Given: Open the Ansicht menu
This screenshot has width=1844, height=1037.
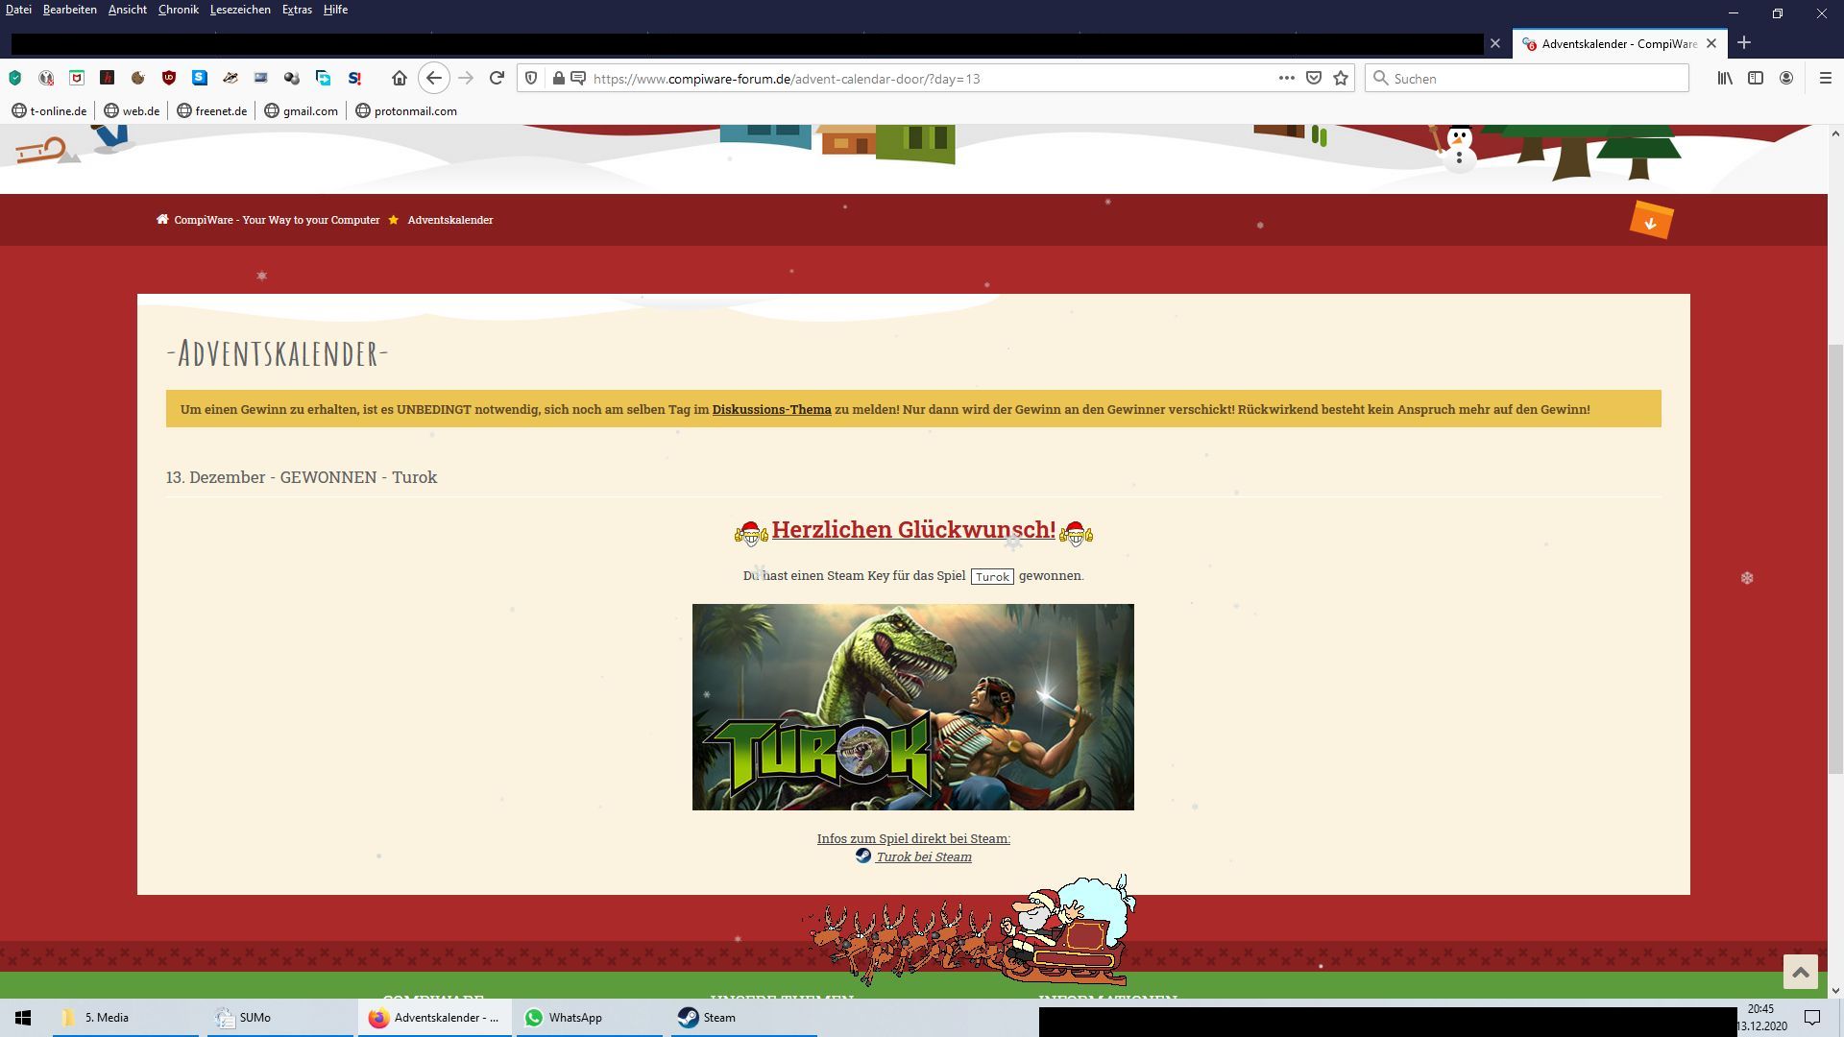Looking at the screenshot, I should (128, 10).
